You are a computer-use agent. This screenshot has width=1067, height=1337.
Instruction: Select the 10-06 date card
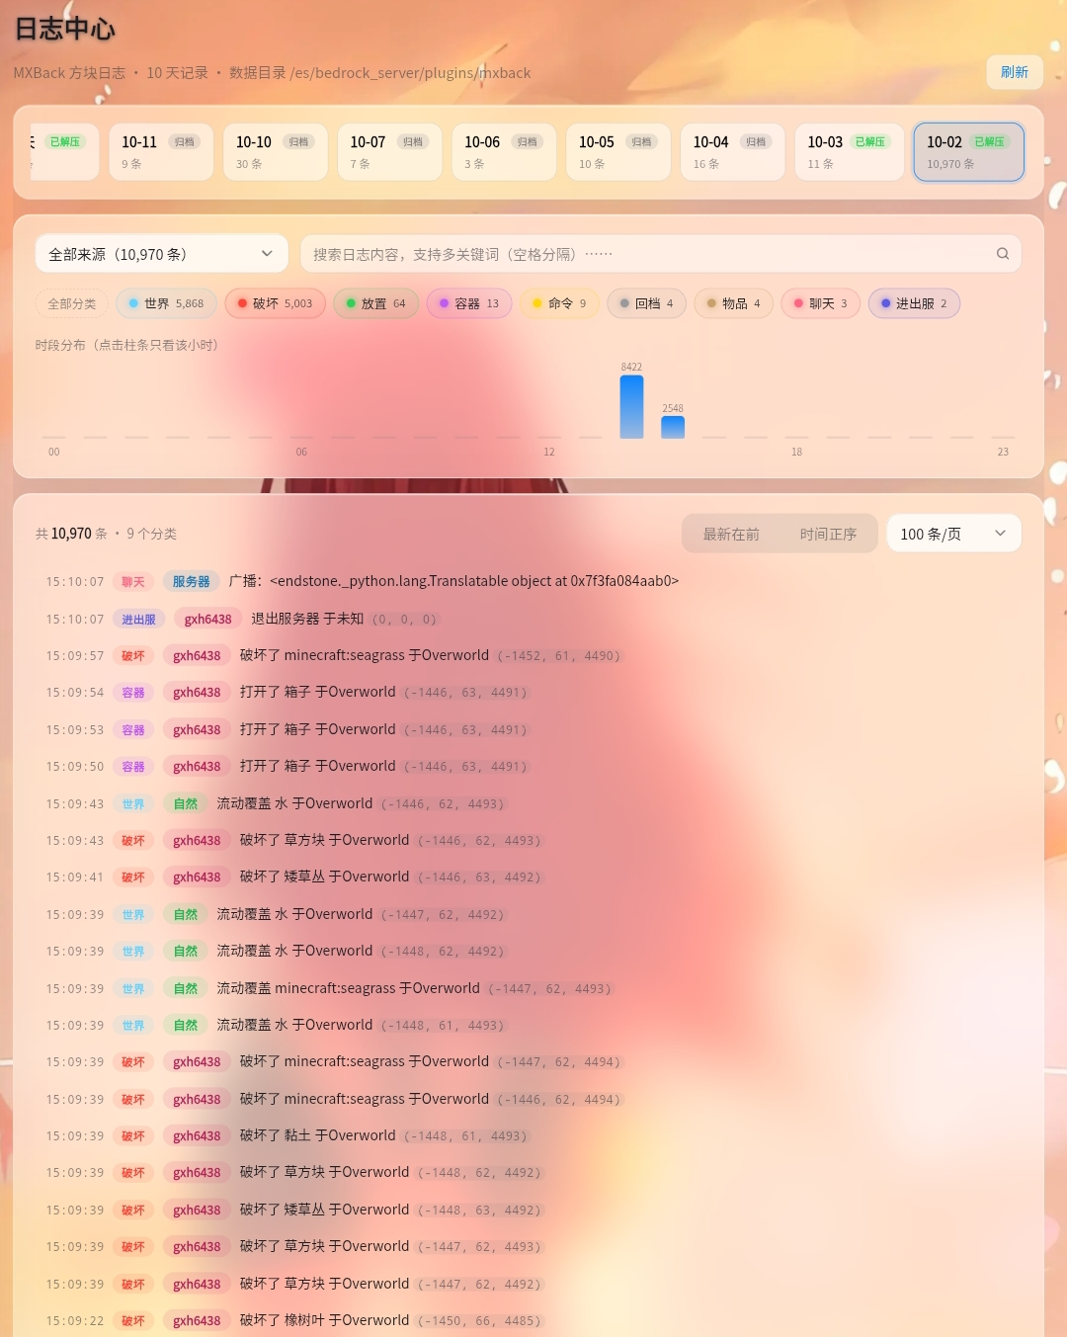[x=504, y=152]
